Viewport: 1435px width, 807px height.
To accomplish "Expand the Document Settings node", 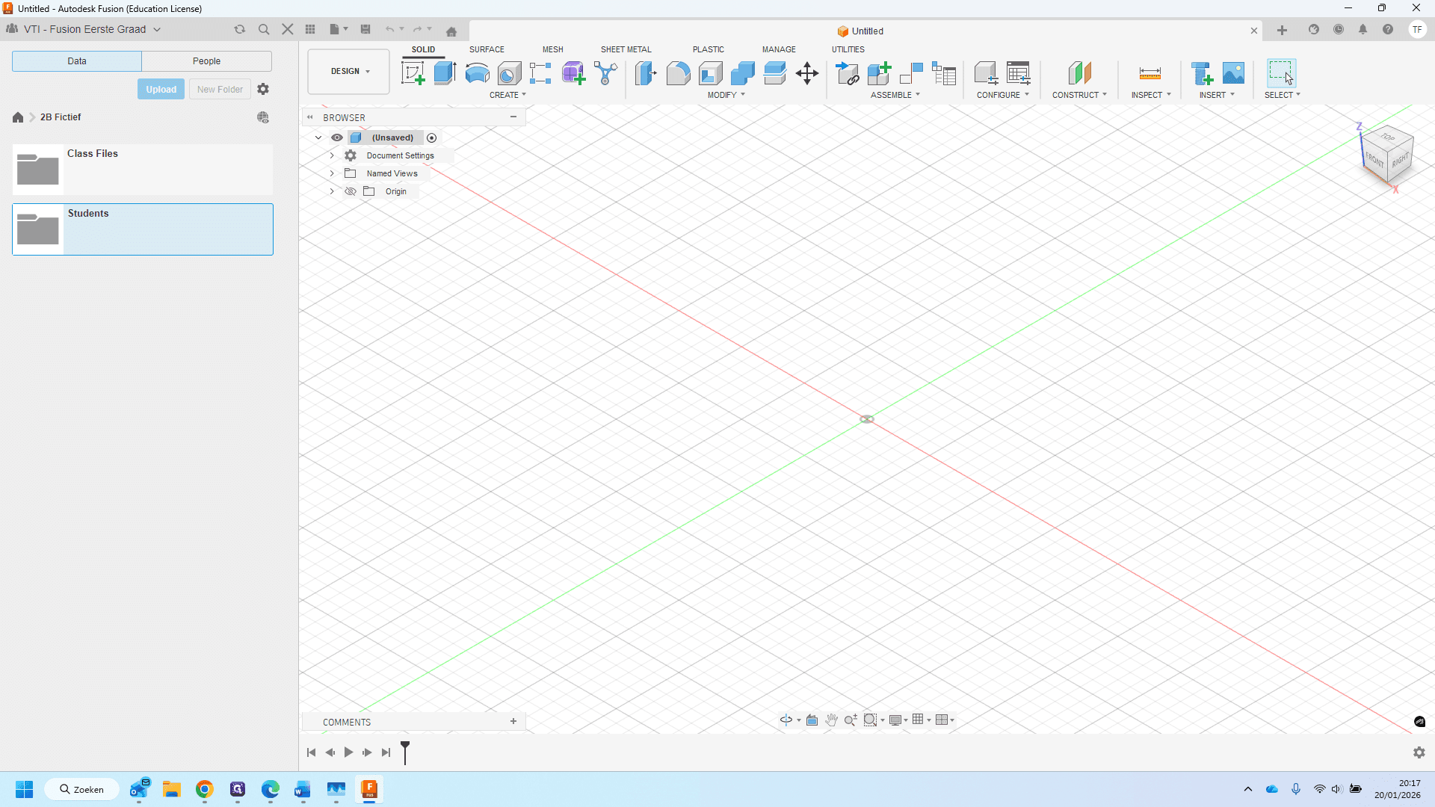I will pyautogui.click(x=332, y=155).
